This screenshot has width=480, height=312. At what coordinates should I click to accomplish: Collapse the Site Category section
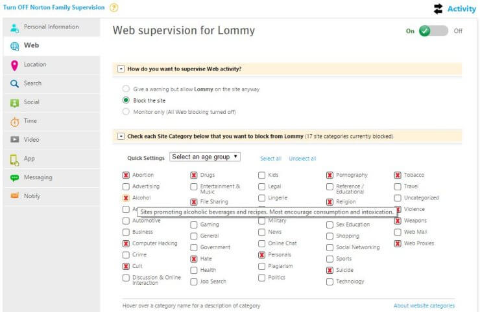(121, 137)
